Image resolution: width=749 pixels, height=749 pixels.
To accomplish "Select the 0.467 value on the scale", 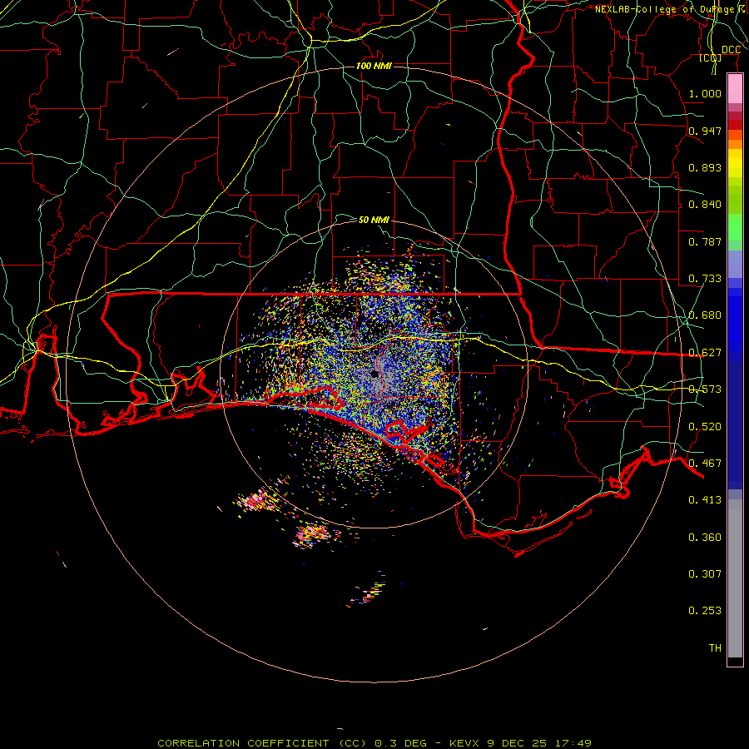I will pos(705,464).
